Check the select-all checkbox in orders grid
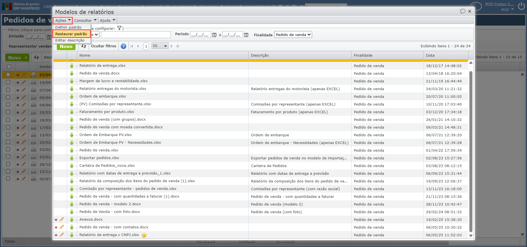The image size is (527, 247). 9,66
